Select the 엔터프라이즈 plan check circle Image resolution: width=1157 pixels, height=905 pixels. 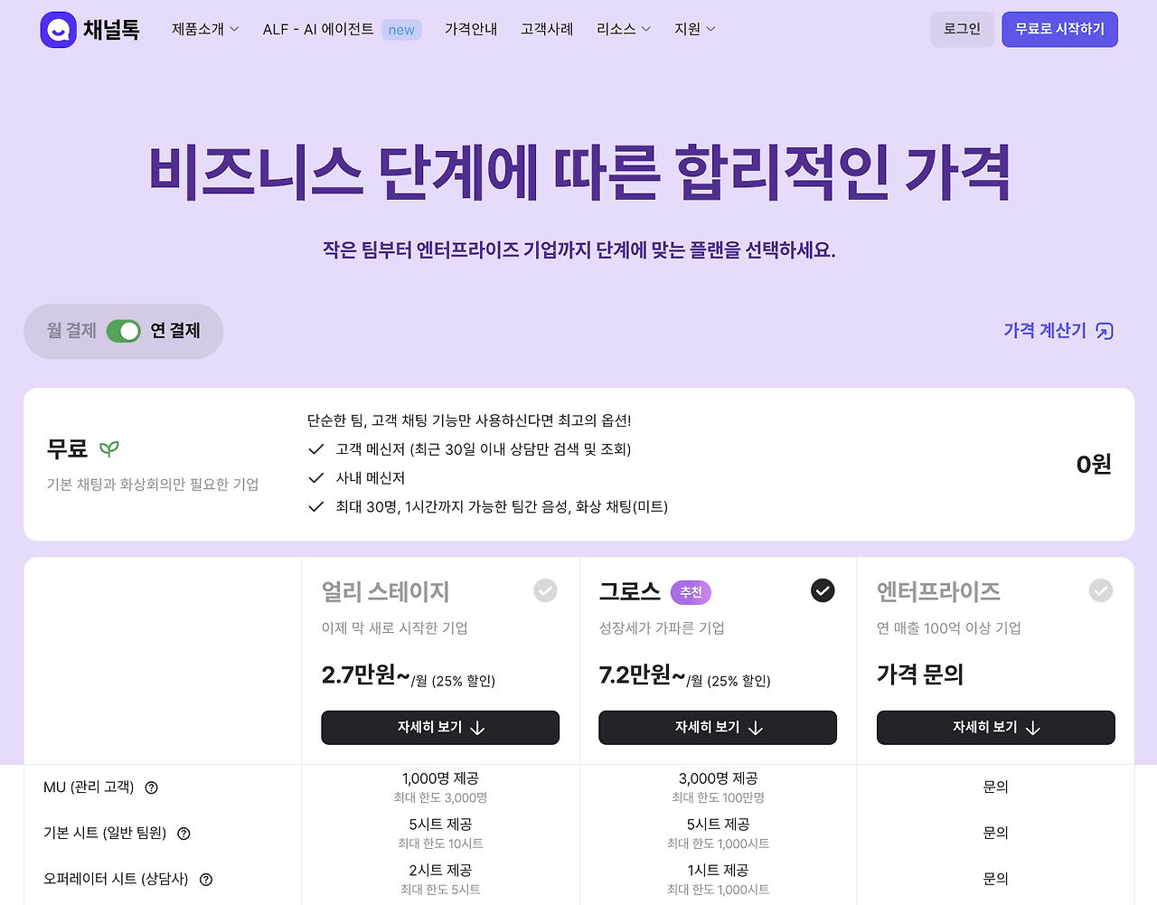pos(1100,590)
